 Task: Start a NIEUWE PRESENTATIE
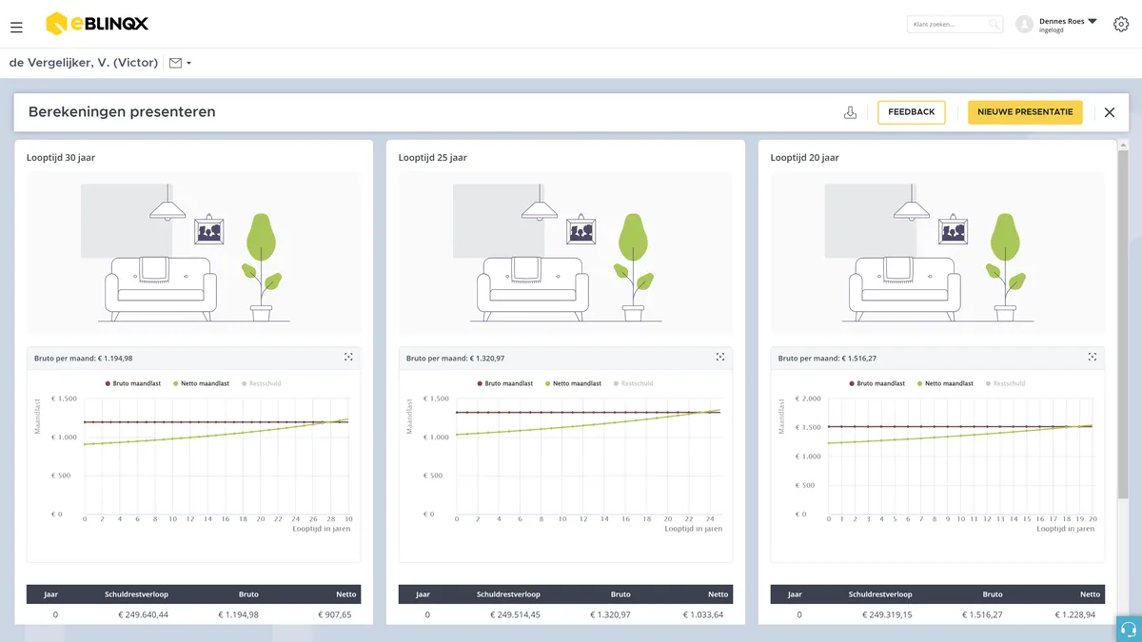1025,112
